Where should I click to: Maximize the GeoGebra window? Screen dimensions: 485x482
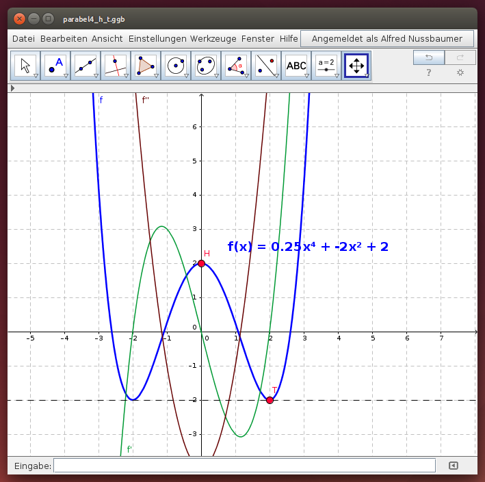[48, 19]
